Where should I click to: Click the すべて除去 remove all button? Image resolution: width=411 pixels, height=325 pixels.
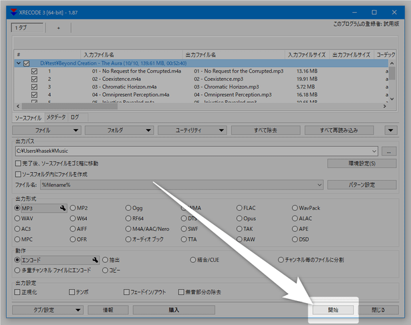[x=265, y=130]
